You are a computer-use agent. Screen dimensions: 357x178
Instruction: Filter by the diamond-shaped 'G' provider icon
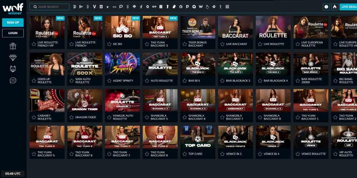click(x=214, y=7)
